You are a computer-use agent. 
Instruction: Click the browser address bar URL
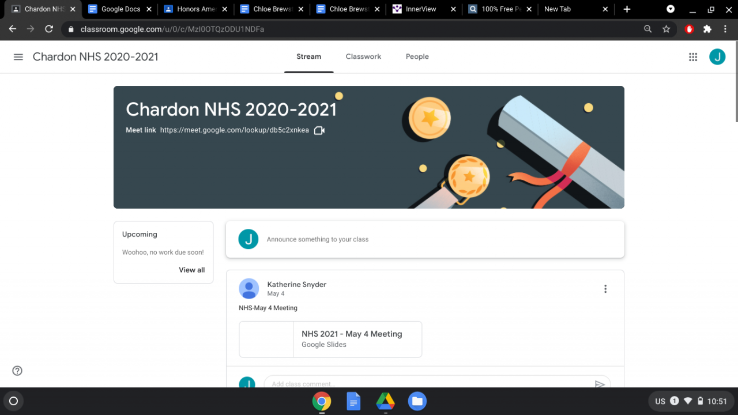click(x=172, y=29)
